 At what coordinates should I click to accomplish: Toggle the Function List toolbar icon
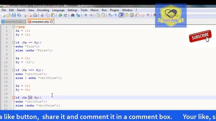[x=137, y=15]
